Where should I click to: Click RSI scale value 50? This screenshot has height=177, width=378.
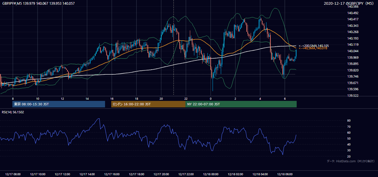[349, 138]
